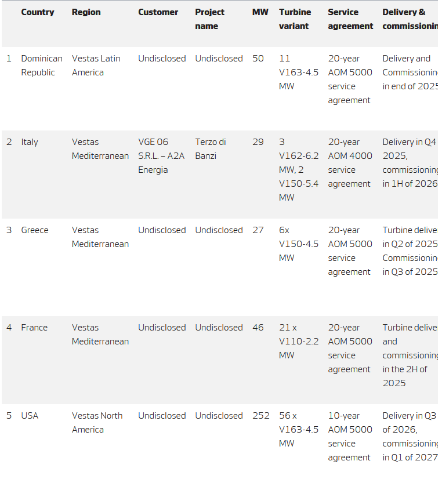The height and width of the screenshot is (501, 442).
Task: Click the Region column header
Action: tap(86, 12)
